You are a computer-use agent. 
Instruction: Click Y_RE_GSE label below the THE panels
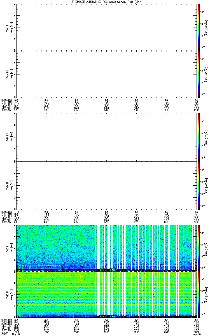point(6,322)
